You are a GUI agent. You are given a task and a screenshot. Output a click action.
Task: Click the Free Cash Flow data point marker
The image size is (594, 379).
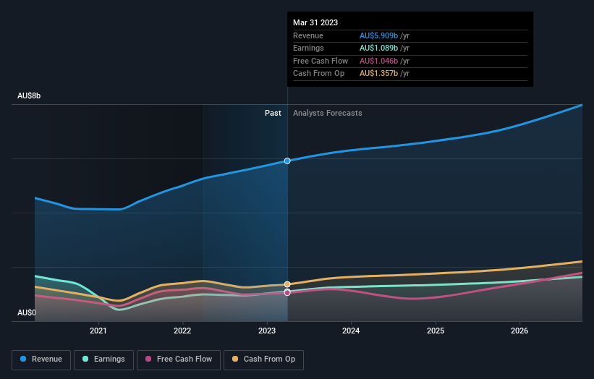click(x=287, y=293)
